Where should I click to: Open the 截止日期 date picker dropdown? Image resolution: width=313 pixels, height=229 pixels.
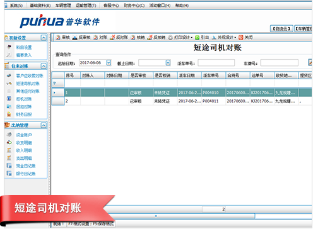tap(168, 63)
